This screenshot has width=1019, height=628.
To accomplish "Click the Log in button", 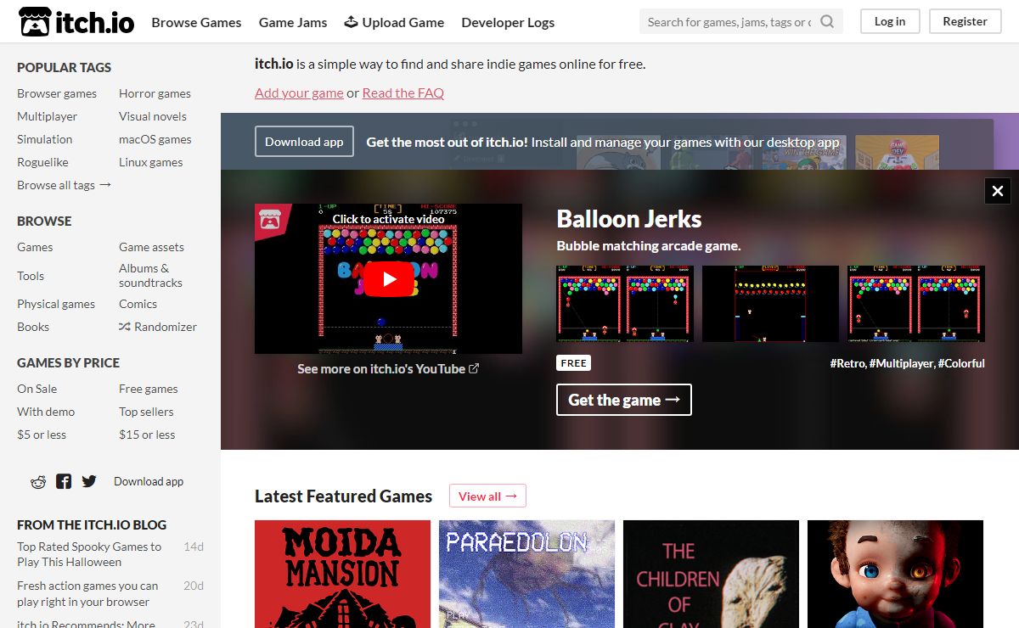I will tap(890, 21).
